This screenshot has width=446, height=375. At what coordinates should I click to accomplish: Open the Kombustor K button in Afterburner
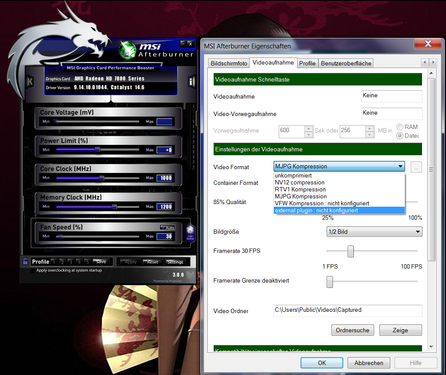[x=30, y=82]
